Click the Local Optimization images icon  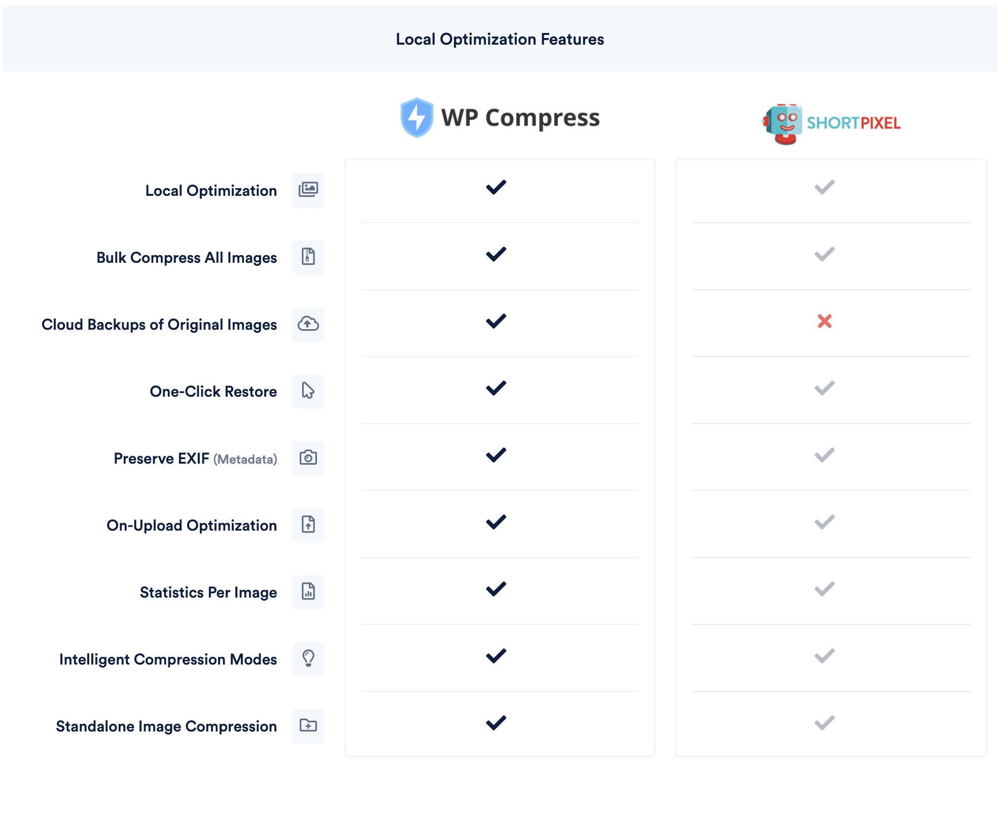pos(308,190)
